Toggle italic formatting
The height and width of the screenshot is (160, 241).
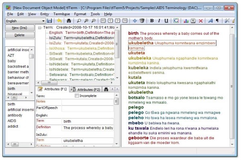159,21
